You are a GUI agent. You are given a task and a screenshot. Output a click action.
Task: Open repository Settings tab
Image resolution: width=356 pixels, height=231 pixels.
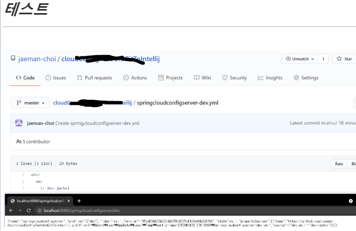click(306, 78)
